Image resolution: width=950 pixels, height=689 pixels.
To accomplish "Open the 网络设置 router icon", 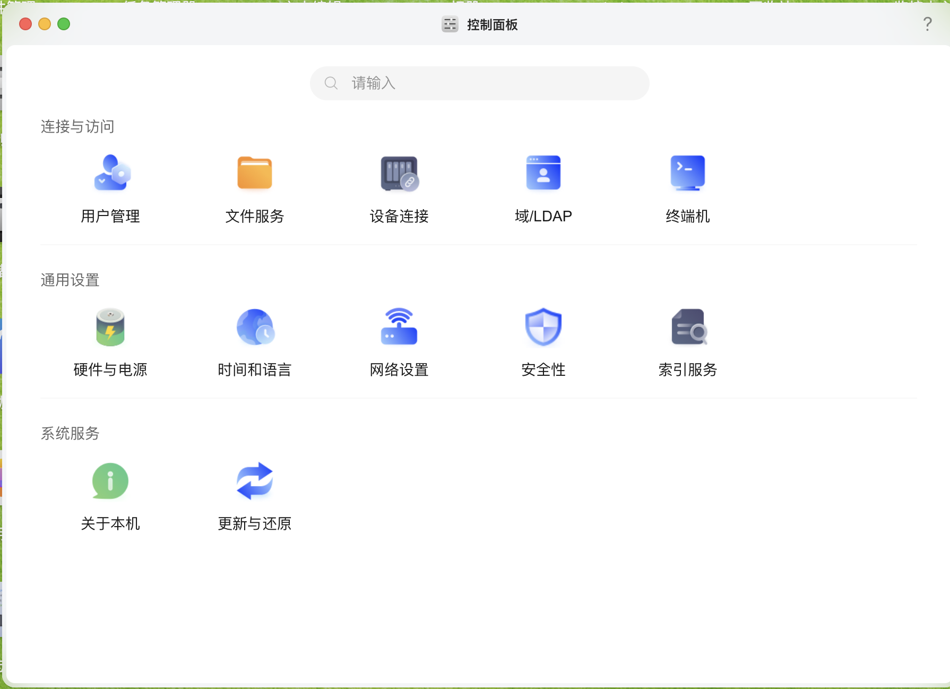I will coord(399,326).
